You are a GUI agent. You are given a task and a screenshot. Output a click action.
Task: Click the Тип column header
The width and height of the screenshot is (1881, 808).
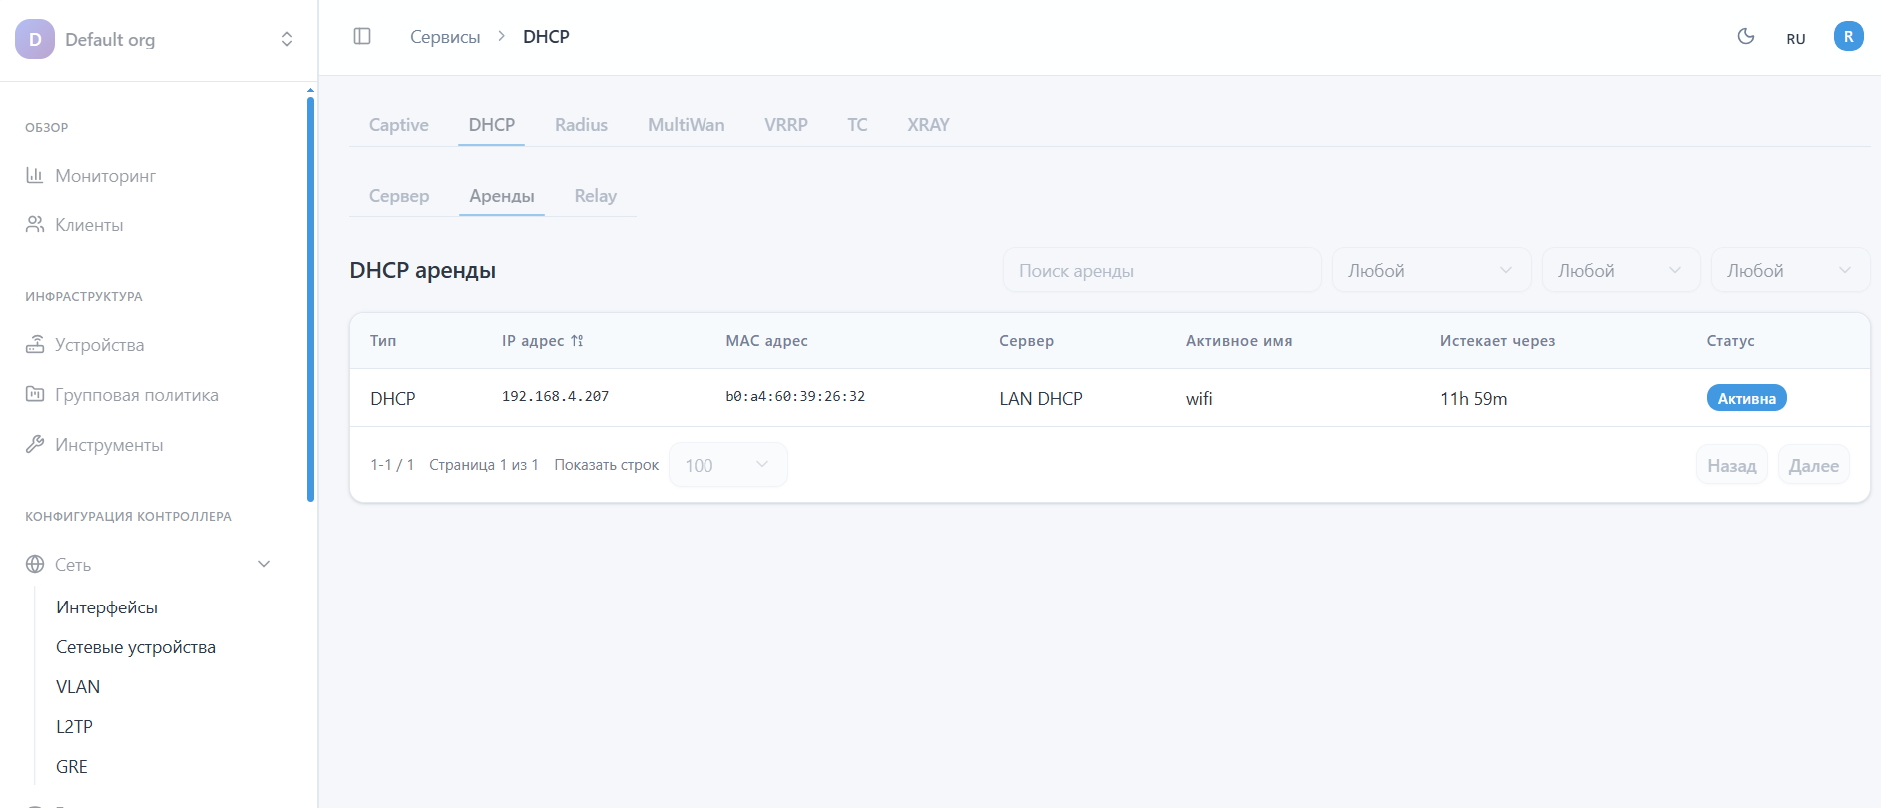[x=383, y=341]
